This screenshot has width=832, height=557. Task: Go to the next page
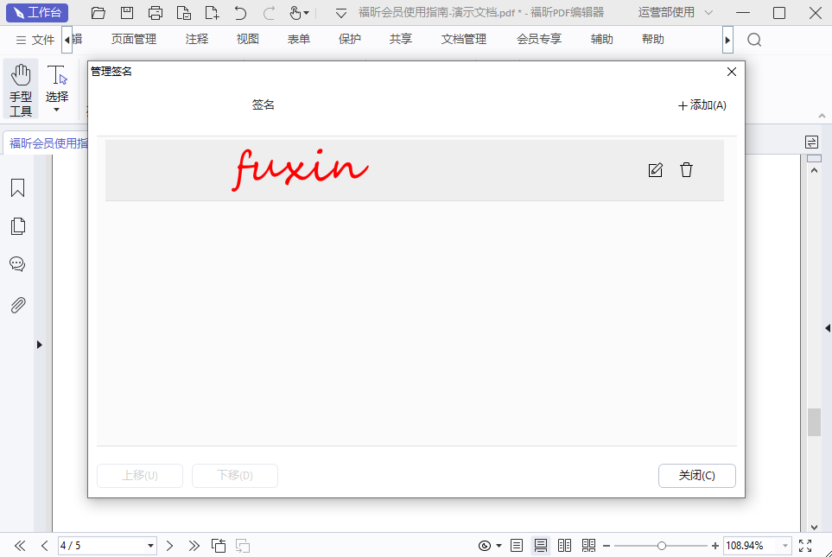[169, 546]
